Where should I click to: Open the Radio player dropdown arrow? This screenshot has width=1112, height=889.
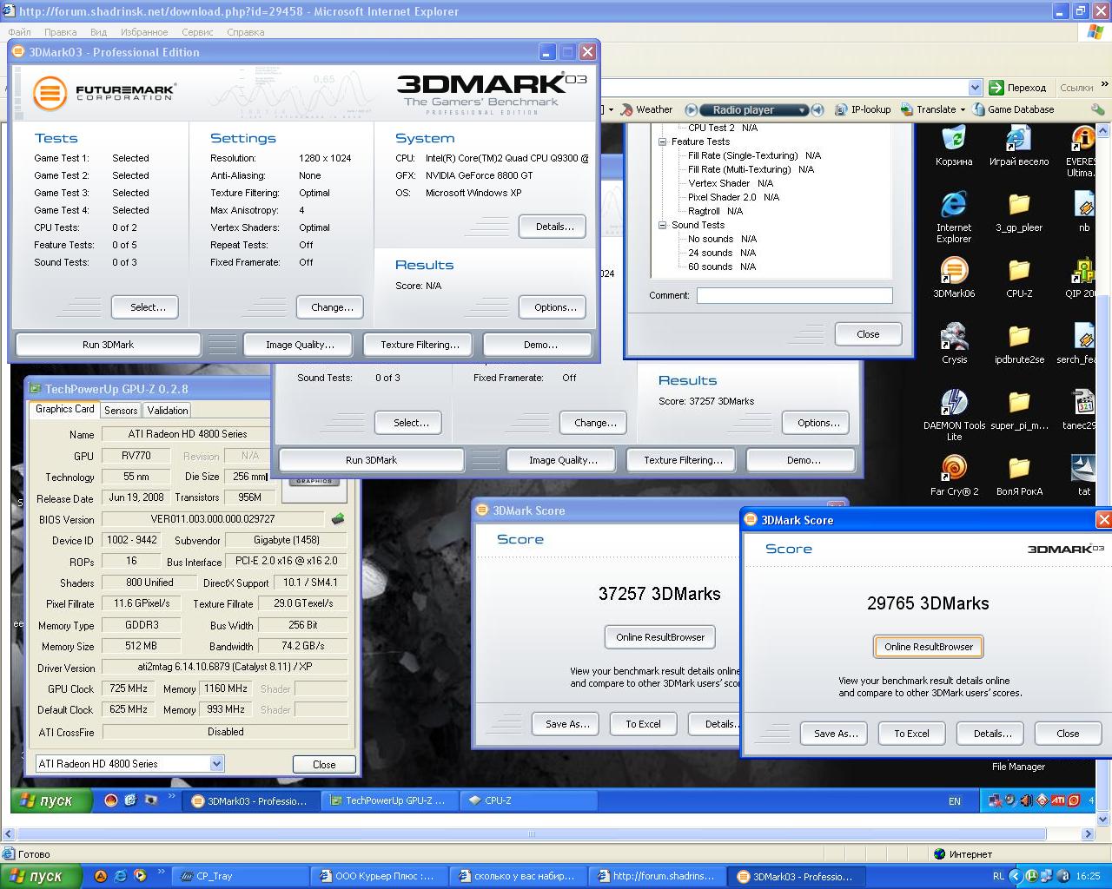(x=803, y=110)
